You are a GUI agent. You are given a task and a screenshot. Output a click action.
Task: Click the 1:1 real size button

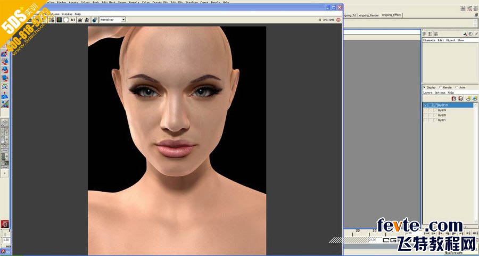click(x=73, y=20)
